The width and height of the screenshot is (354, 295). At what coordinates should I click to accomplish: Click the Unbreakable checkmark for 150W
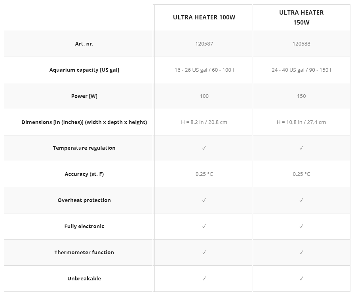tap(301, 279)
